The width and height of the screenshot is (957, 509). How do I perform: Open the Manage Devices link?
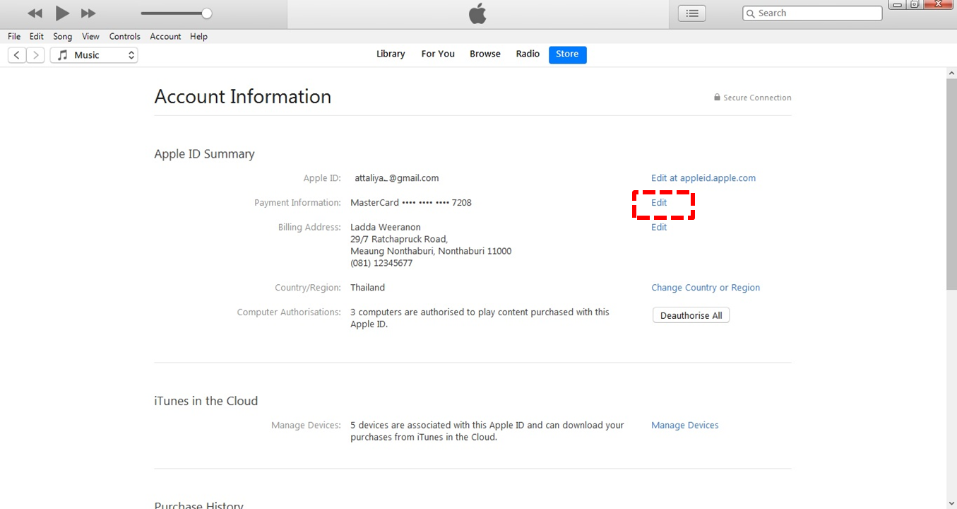[685, 426]
